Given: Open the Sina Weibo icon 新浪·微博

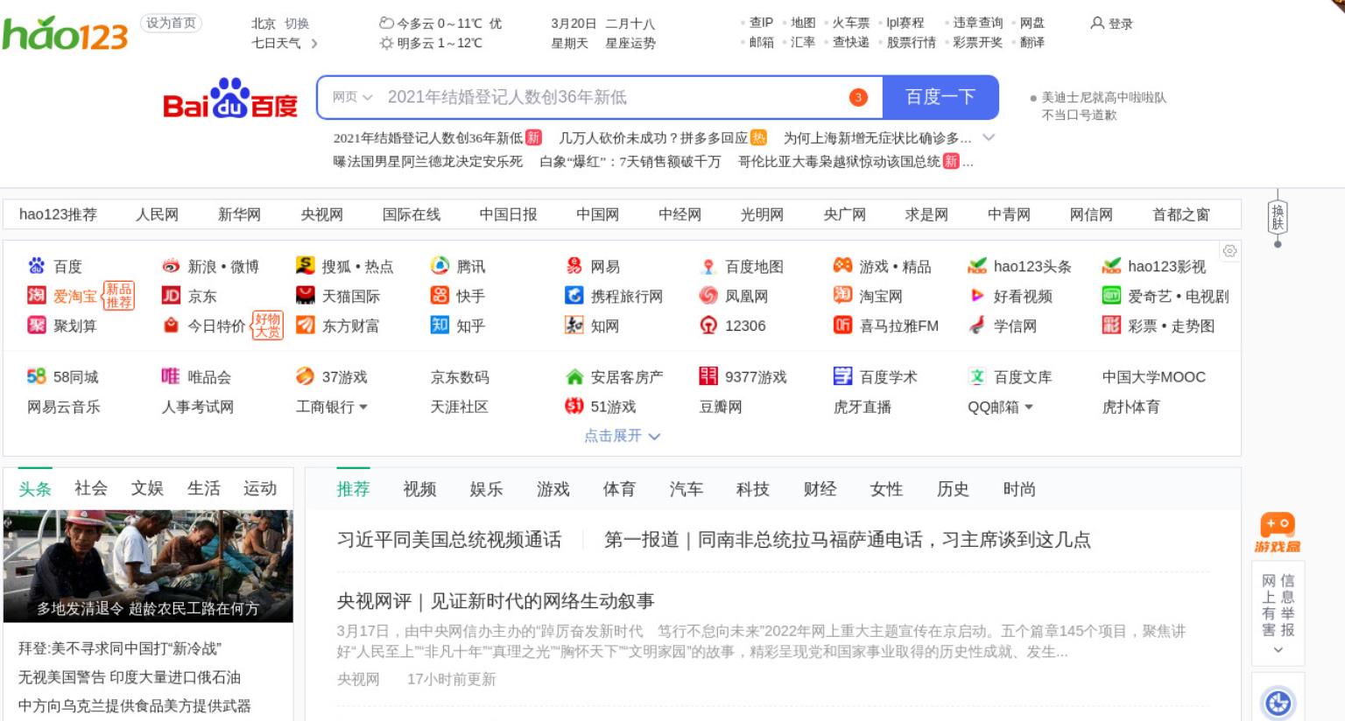Looking at the screenshot, I should click(x=171, y=266).
